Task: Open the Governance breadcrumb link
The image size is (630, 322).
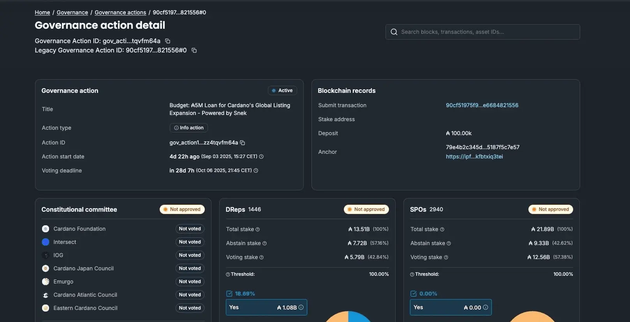Action: (72, 12)
